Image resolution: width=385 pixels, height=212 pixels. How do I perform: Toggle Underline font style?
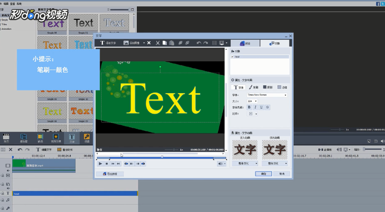pos(261,107)
